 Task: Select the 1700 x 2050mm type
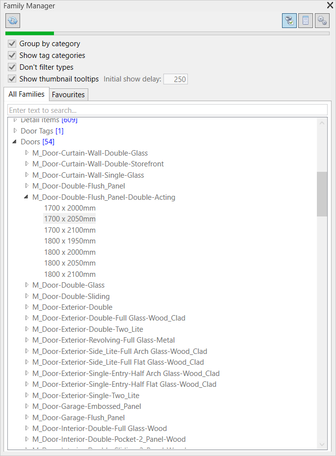[70, 219]
